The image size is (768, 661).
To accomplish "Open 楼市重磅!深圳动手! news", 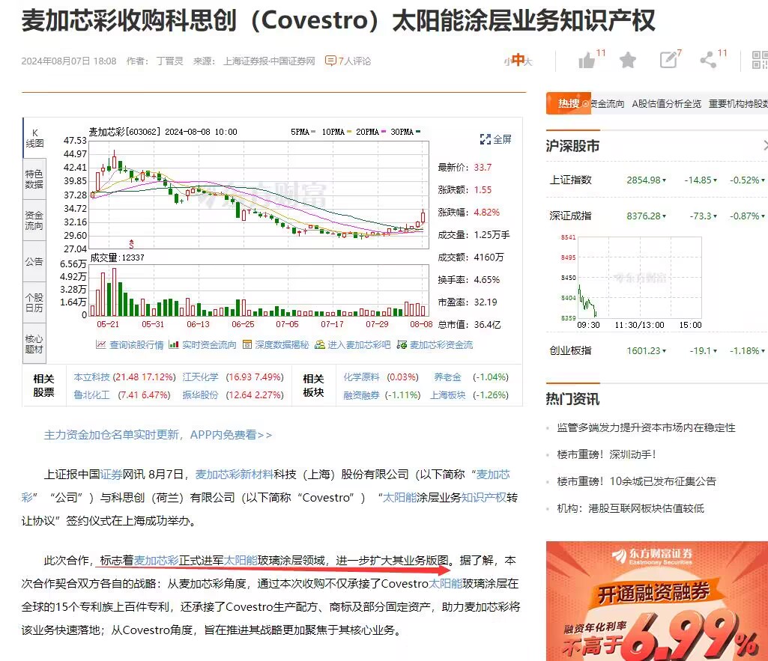I will coord(606,454).
